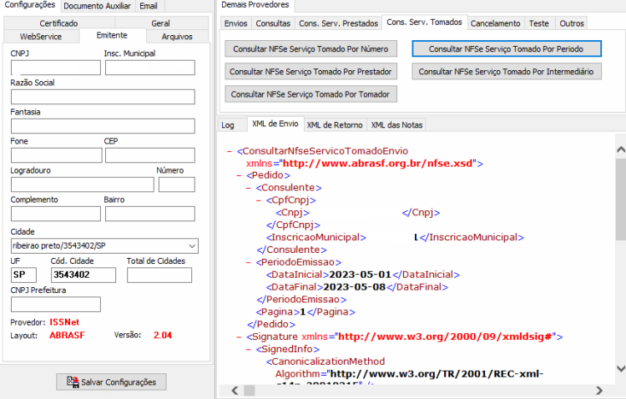Click the Razão Social text field
The width and height of the screenshot is (626, 399).
tap(103, 97)
